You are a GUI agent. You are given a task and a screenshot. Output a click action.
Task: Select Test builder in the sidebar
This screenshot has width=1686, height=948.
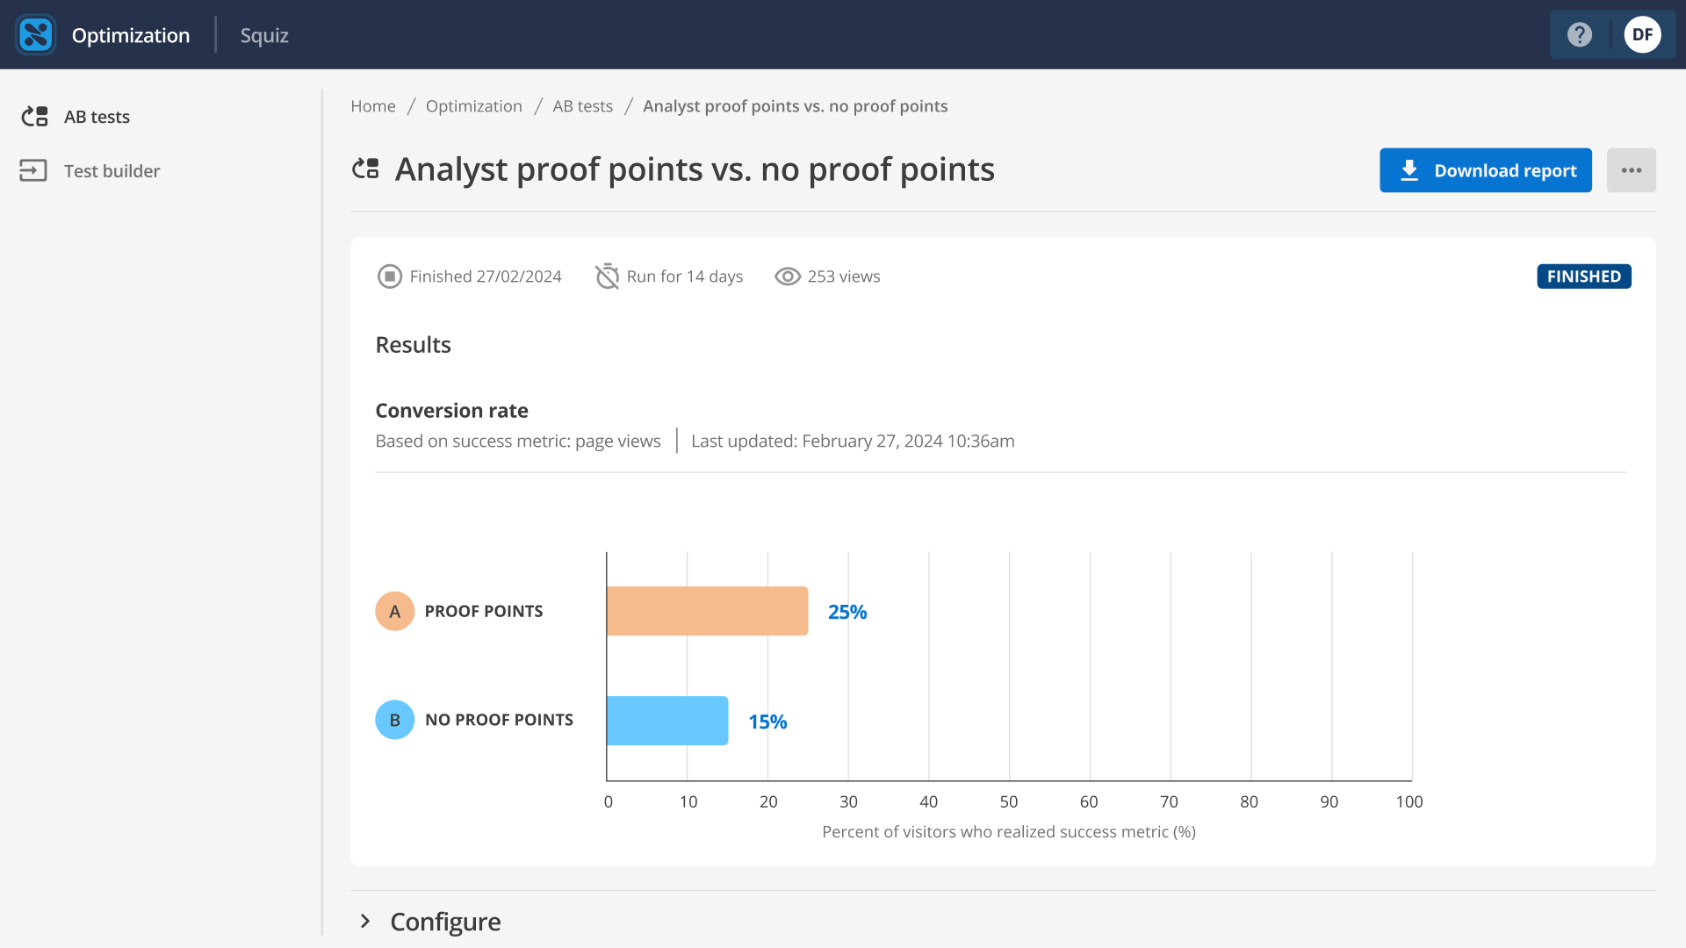(112, 171)
